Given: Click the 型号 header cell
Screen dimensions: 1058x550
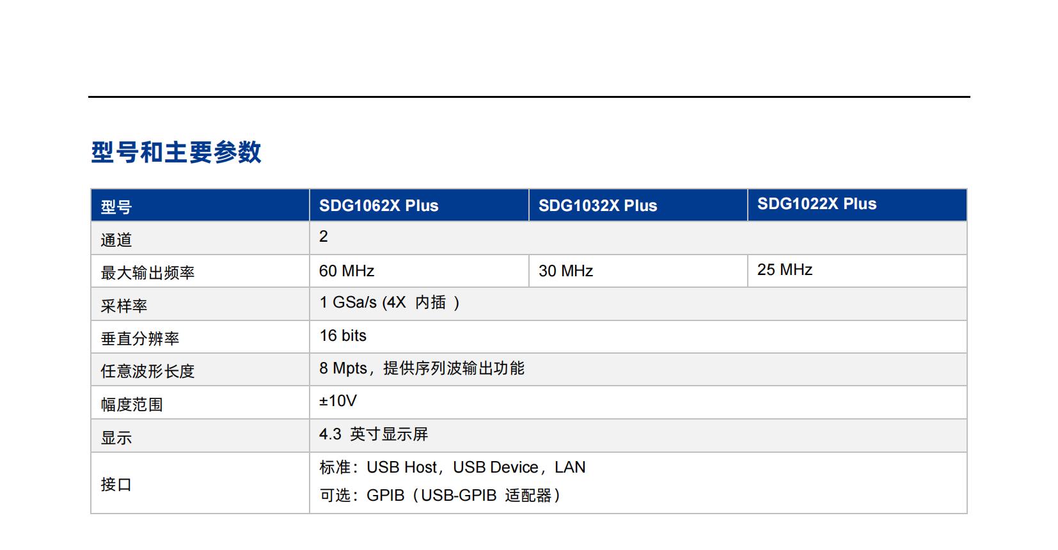Looking at the screenshot, I should [116, 207].
